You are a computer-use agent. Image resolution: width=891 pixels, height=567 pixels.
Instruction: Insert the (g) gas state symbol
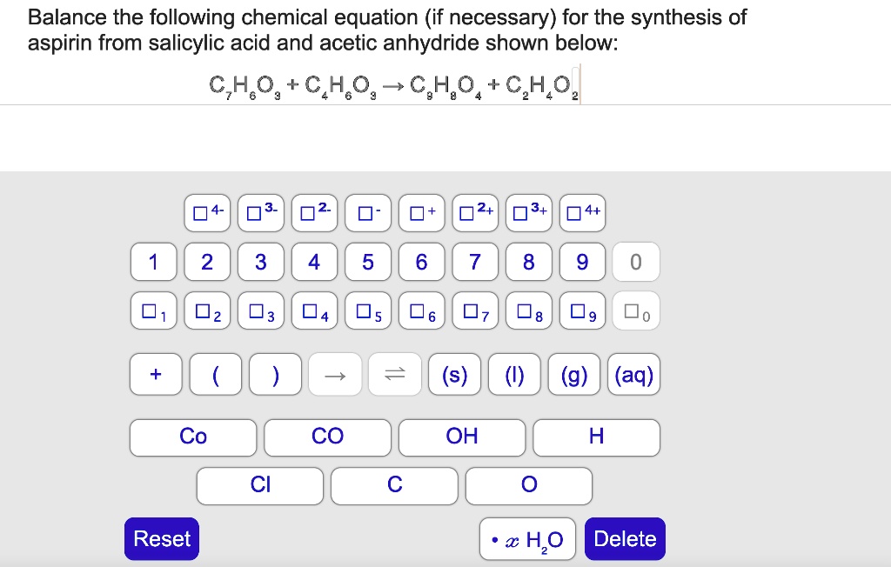coord(574,374)
